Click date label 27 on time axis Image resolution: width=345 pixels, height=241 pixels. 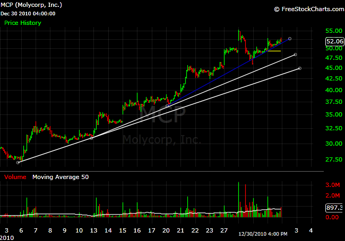(x=224, y=231)
